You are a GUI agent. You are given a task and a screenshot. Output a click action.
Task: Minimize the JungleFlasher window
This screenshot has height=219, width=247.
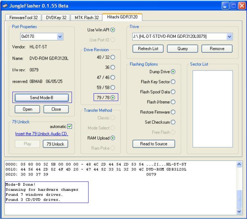pos(225,6)
